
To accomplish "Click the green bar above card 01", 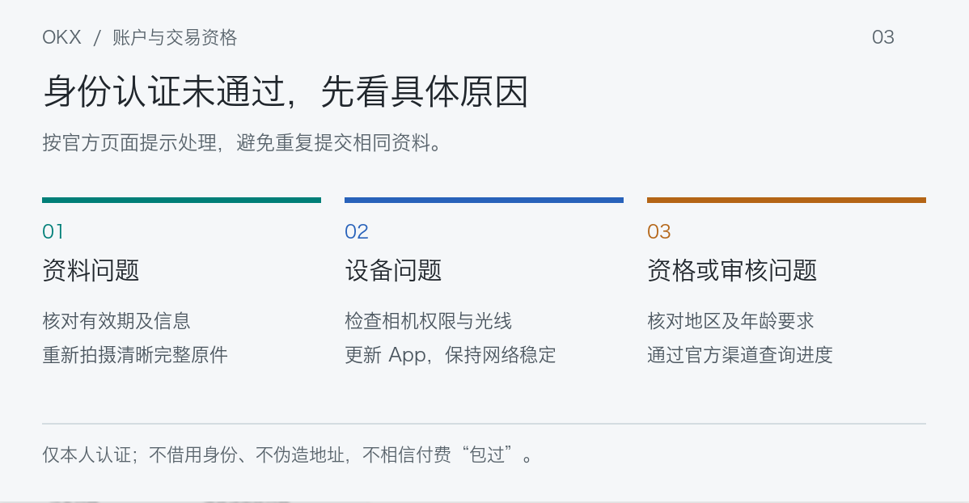I will 182,201.
